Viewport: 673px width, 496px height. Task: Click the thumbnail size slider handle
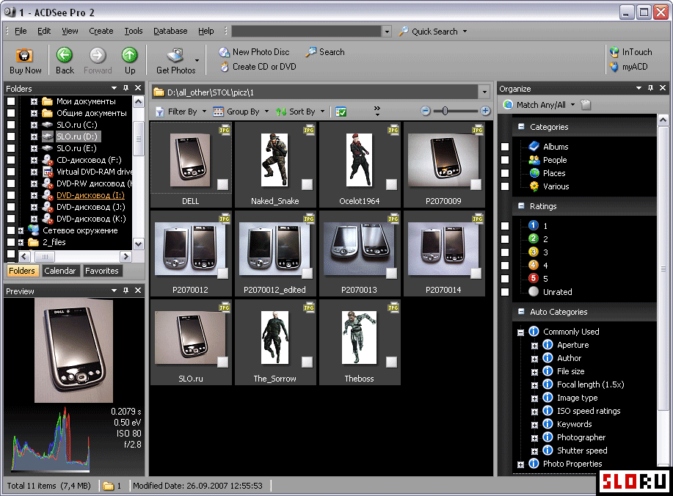click(x=445, y=111)
